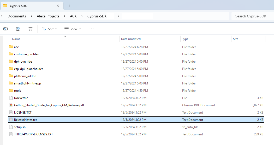Screen dimensions: 274x145
Task: Sort by Date modified column header
Action: 131,39
